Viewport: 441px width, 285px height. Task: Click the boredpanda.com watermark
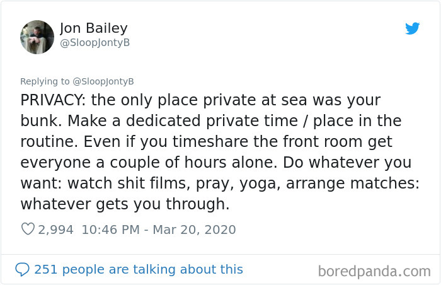[x=374, y=272]
